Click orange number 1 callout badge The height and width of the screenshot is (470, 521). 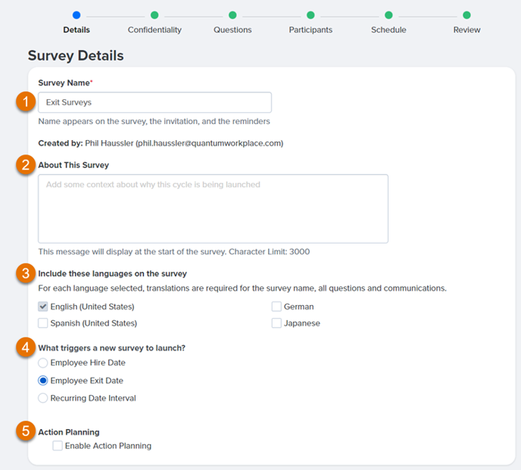[x=26, y=102]
